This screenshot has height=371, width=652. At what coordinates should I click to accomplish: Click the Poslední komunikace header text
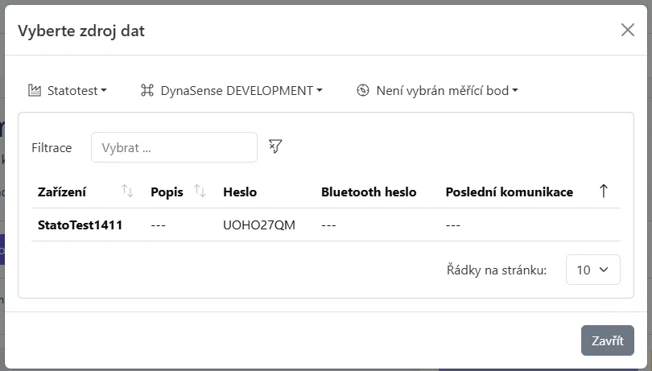pyautogui.click(x=509, y=192)
